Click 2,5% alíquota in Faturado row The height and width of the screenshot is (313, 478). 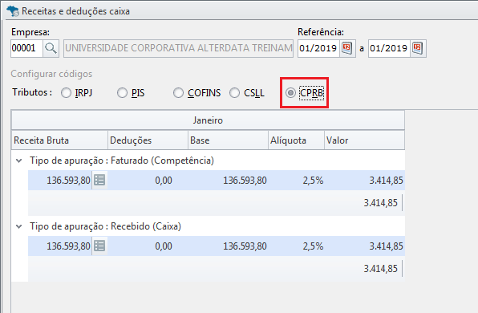[313, 181]
